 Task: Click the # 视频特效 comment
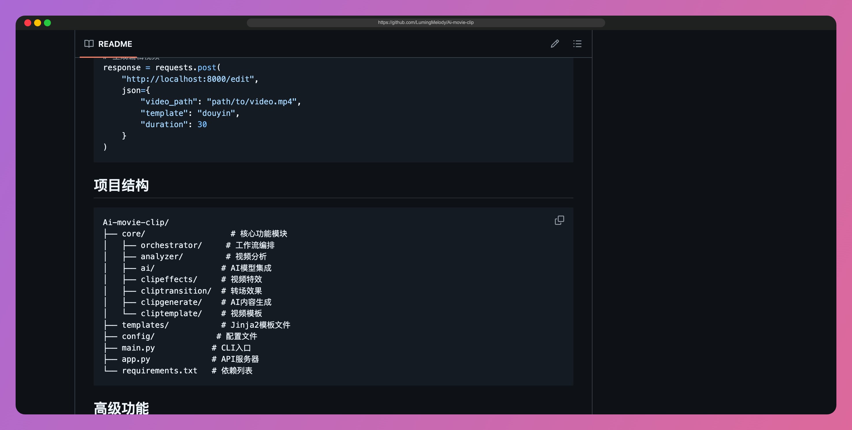pos(241,279)
